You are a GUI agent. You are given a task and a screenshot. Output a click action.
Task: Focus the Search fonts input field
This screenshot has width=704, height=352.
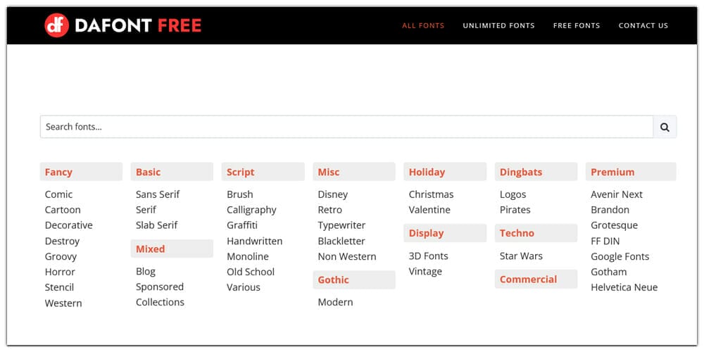click(x=346, y=127)
